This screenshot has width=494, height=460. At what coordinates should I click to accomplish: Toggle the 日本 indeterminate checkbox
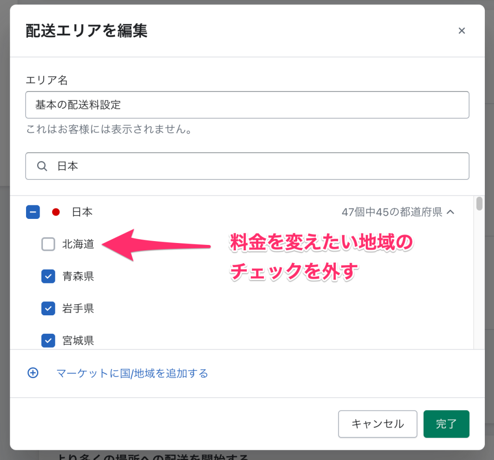point(33,212)
